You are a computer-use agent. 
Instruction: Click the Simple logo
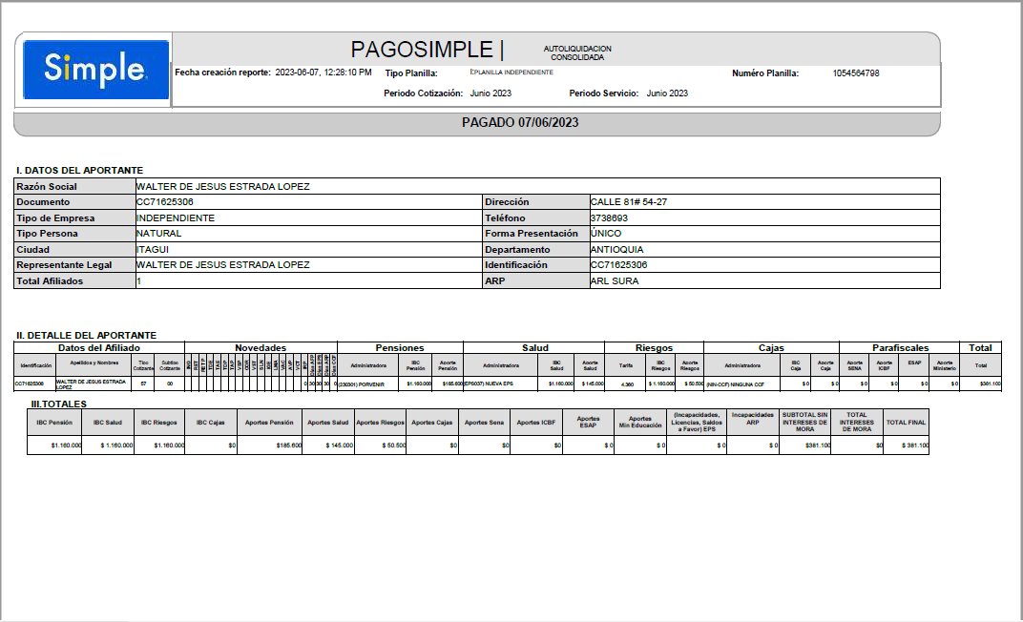click(x=94, y=70)
